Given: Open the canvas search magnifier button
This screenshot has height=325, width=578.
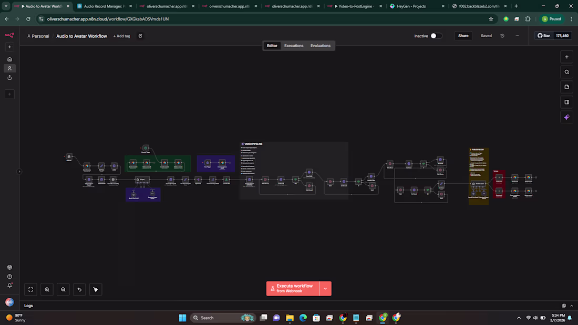Looking at the screenshot, I should point(566,72).
